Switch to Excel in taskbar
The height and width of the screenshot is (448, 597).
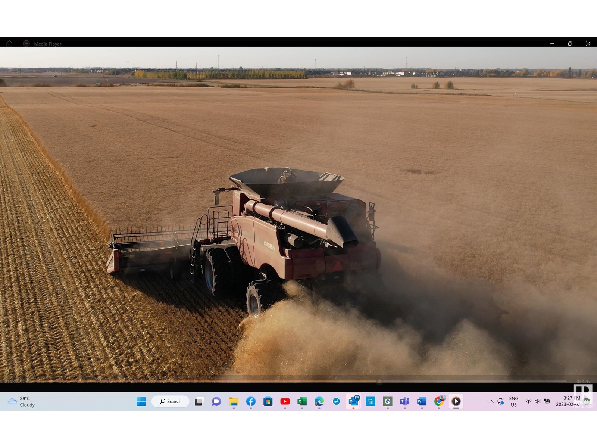click(x=302, y=401)
